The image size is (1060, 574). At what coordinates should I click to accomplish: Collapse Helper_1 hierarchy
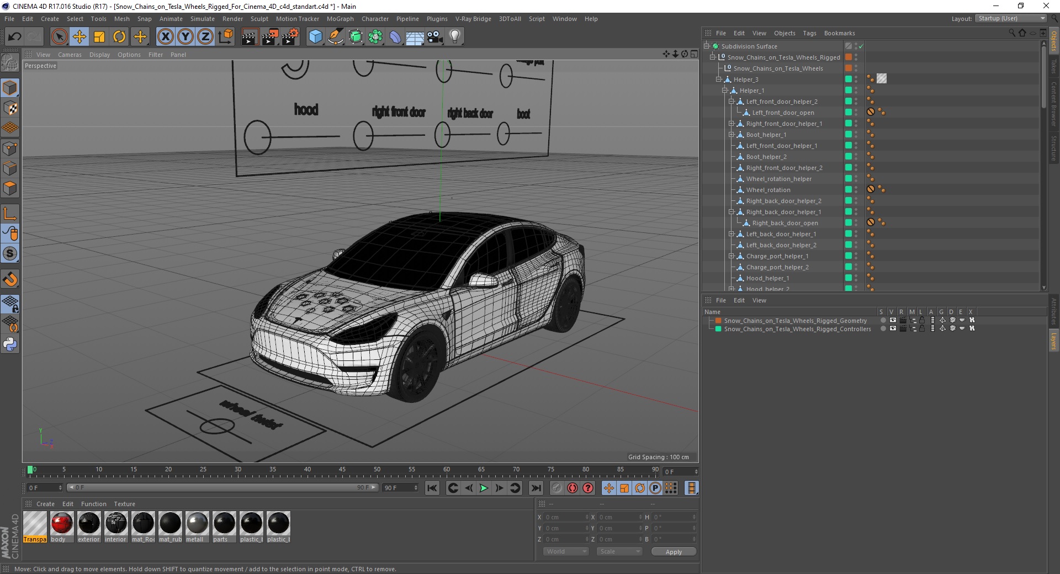coord(724,91)
